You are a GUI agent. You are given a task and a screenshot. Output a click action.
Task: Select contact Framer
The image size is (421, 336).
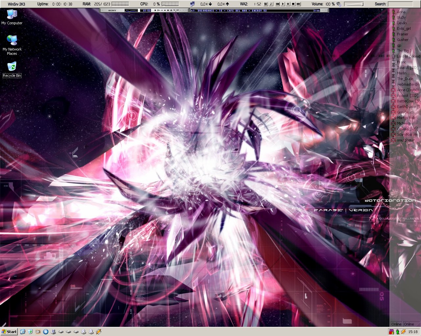pyautogui.click(x=402, y=34)
